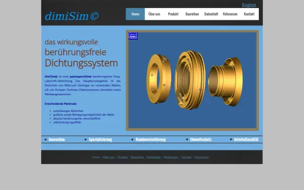Click the golden seal parts image
Image resolution: width=304 pixels, height=190 pixels.
point(192,80)
